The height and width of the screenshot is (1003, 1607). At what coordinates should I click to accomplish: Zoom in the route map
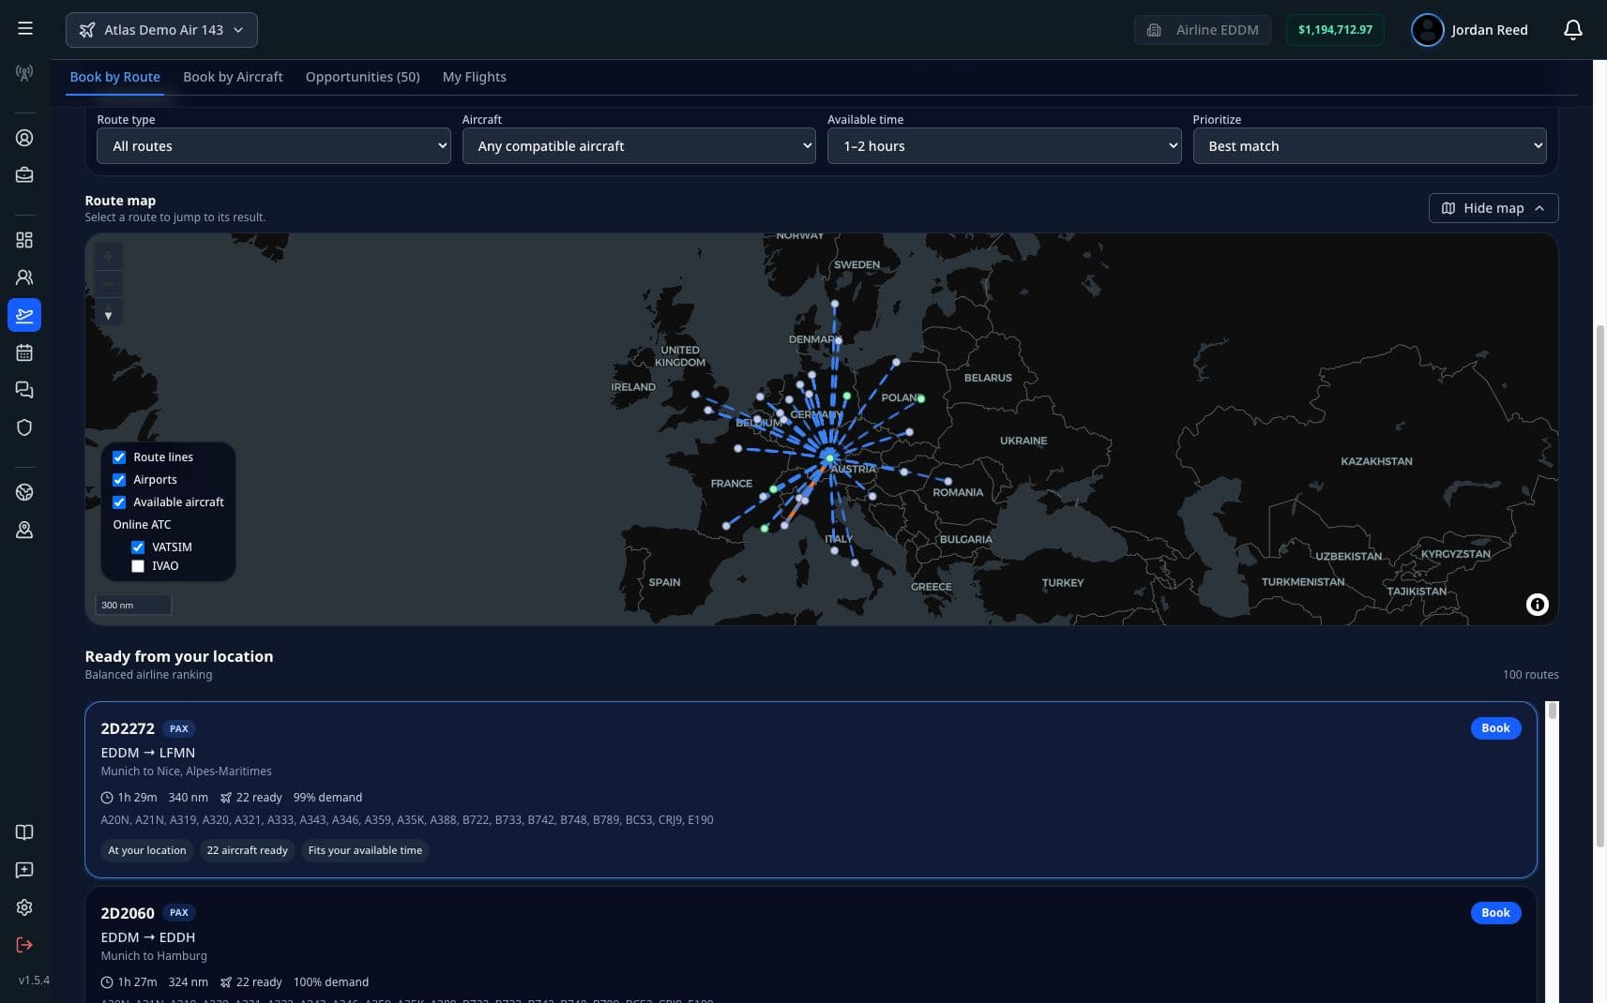click(108, 256)
